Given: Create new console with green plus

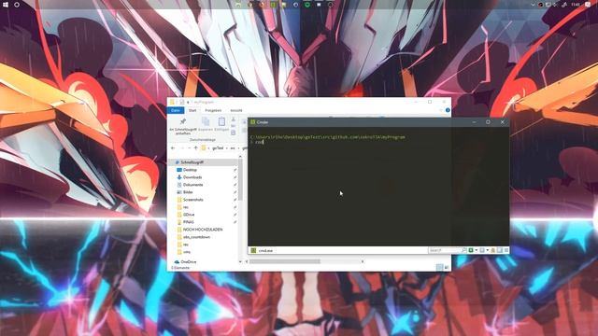Looking at the screenshot, I should point(471,250).
